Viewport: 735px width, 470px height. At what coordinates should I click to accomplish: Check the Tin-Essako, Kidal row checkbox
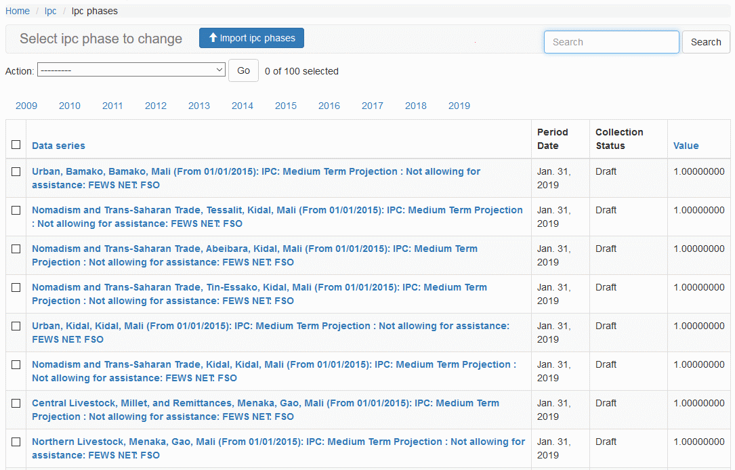pyautogui.click(x=16, y=288)
